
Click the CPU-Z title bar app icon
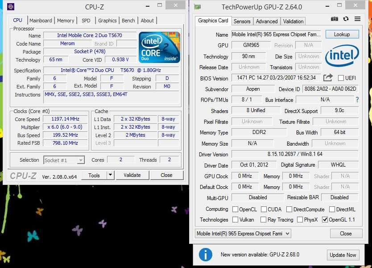coord(11,6)
